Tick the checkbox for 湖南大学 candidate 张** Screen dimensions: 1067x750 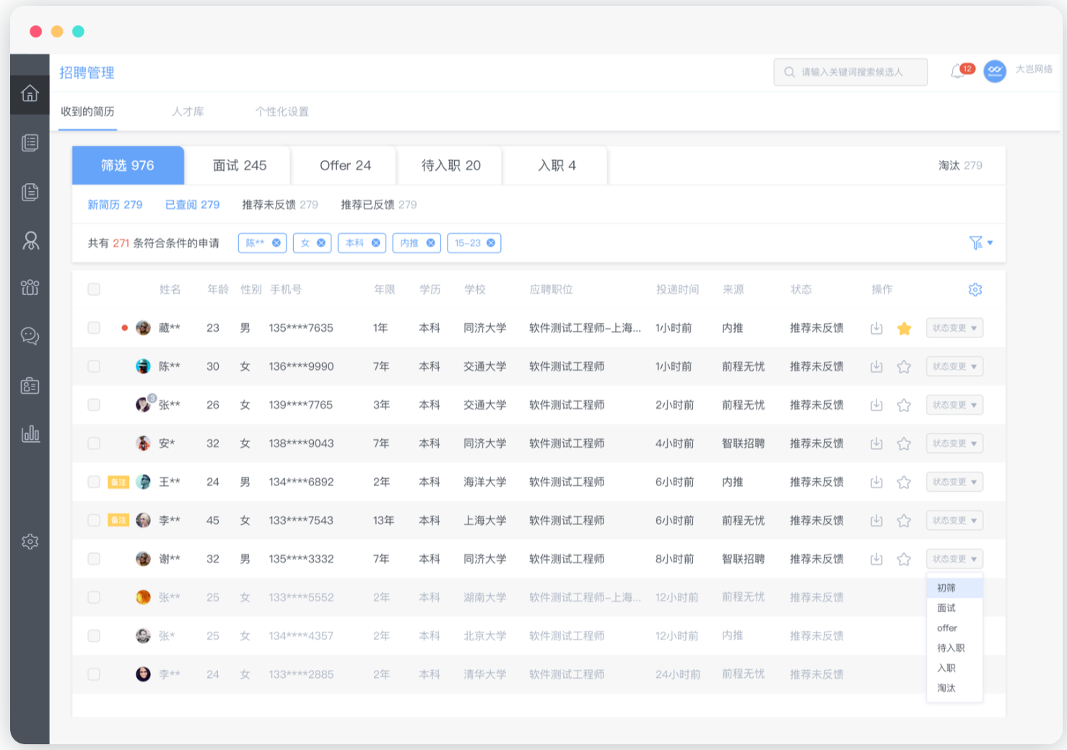point(94,597)
